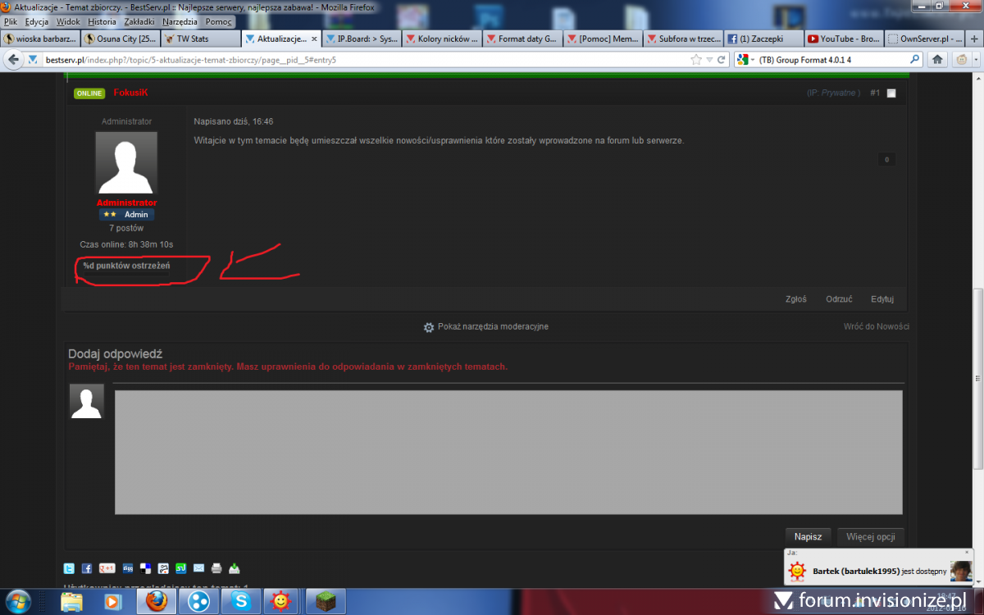Share the topic via Digg icon

(128, 568)
